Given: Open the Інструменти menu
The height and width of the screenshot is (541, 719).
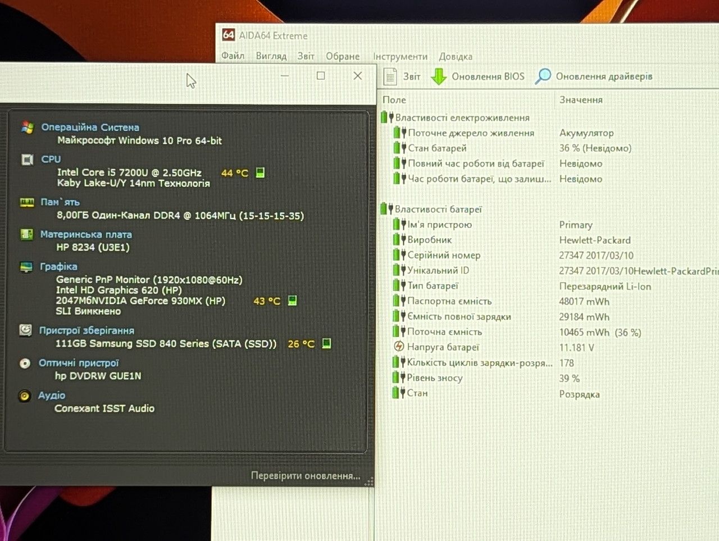Looking at the screenshot, I should click(400, 56).
